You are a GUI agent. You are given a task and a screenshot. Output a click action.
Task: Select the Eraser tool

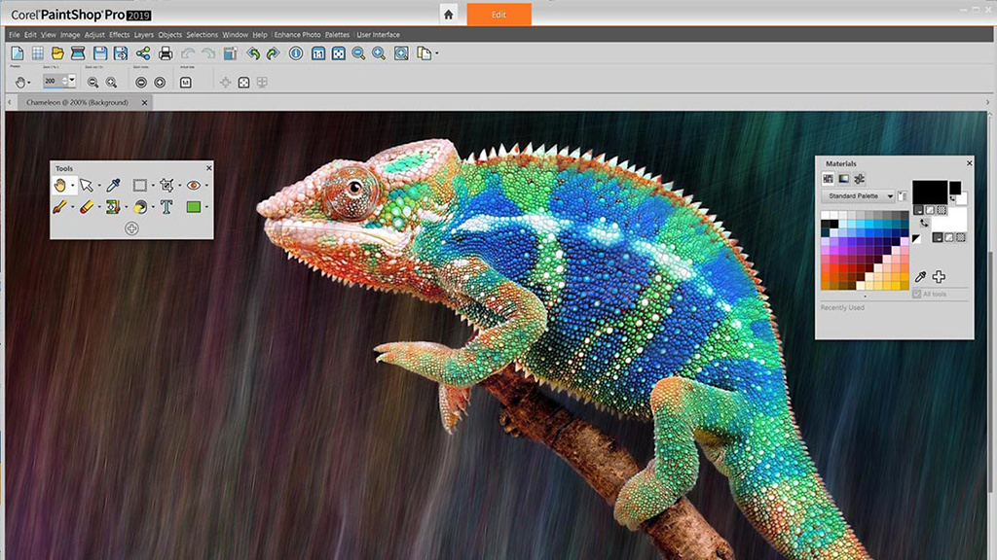tap(86, 206)
